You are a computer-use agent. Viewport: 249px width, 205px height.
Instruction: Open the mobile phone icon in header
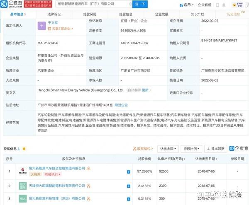(217, 5)
